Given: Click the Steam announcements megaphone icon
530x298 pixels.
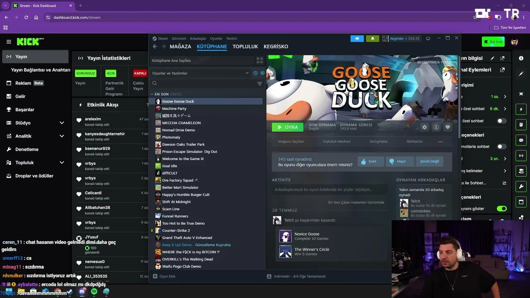Looking at the screenshot, I should pos(357,38).
